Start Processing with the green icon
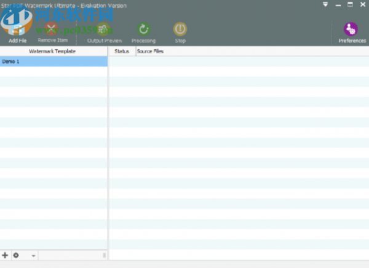369x268 pixels. (x=143, y=30)
